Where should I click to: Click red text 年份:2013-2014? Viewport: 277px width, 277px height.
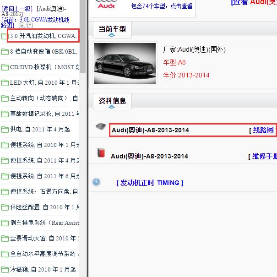click(x=186, y=75)
